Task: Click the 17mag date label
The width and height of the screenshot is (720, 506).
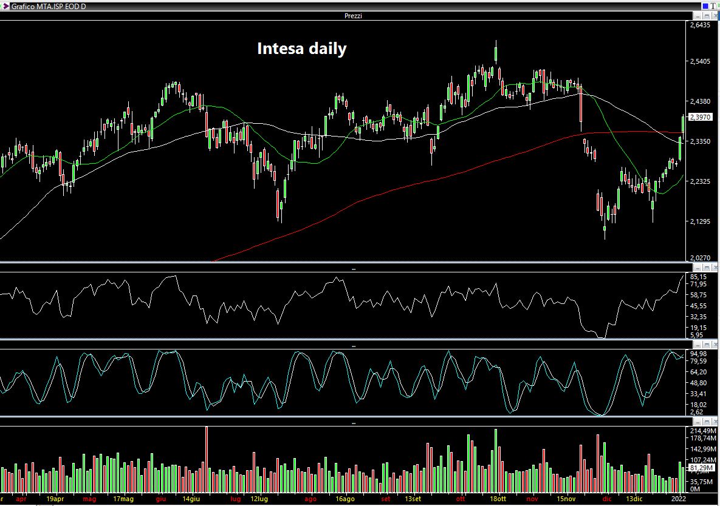Action: (123, 499)
